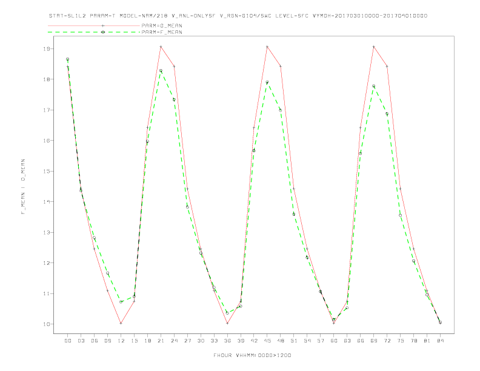
Task: Click x-axis forecast hour label 75
Action: pos(401,341)
